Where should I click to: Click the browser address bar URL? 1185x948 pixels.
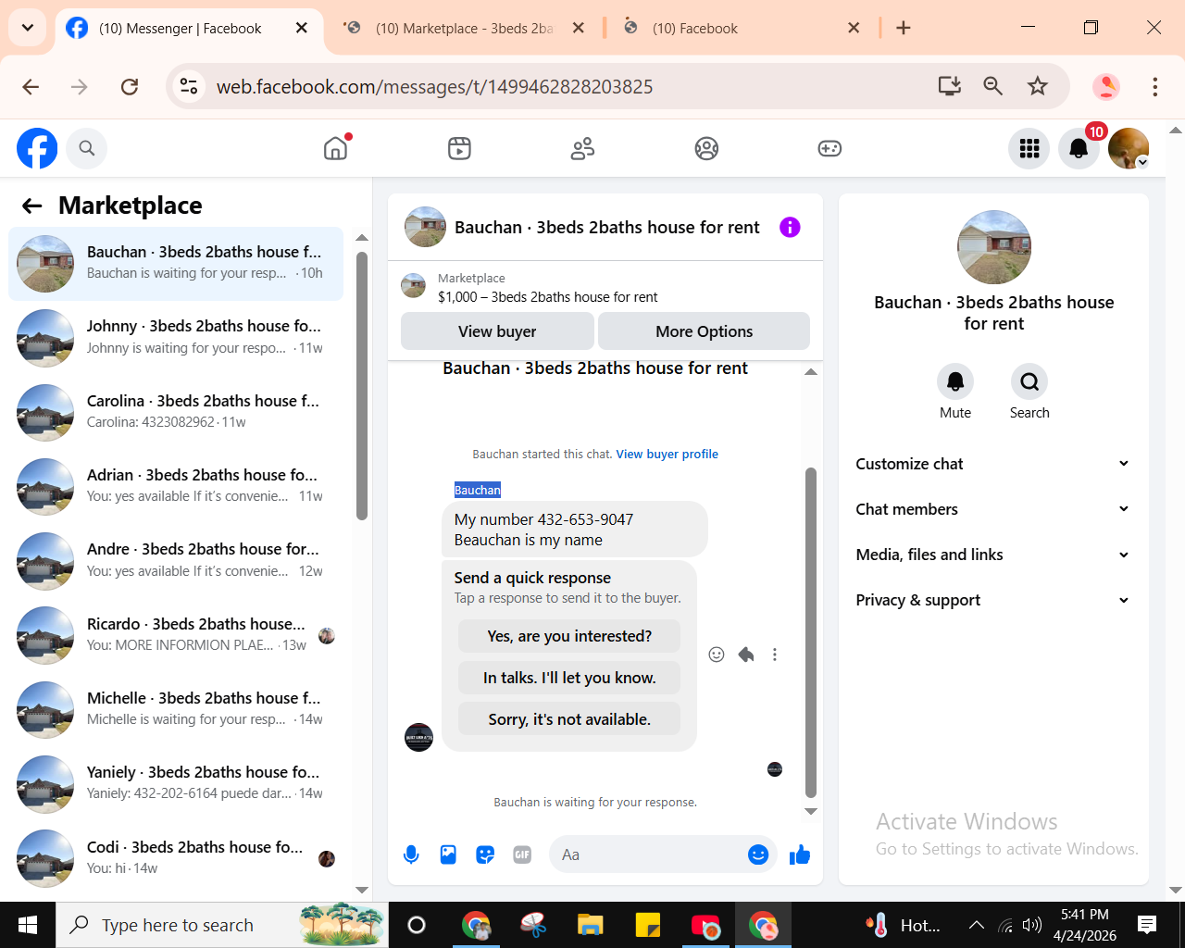pos(434,86)
